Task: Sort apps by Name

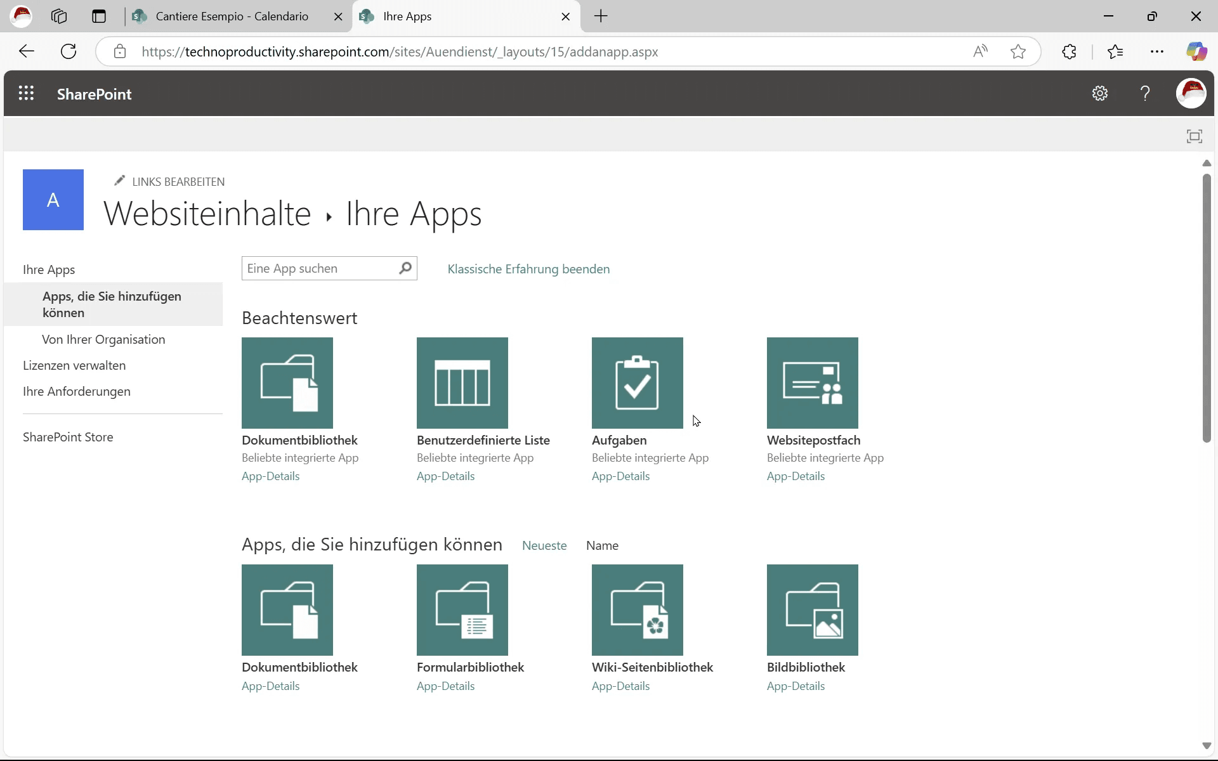Action: point(602,545)
